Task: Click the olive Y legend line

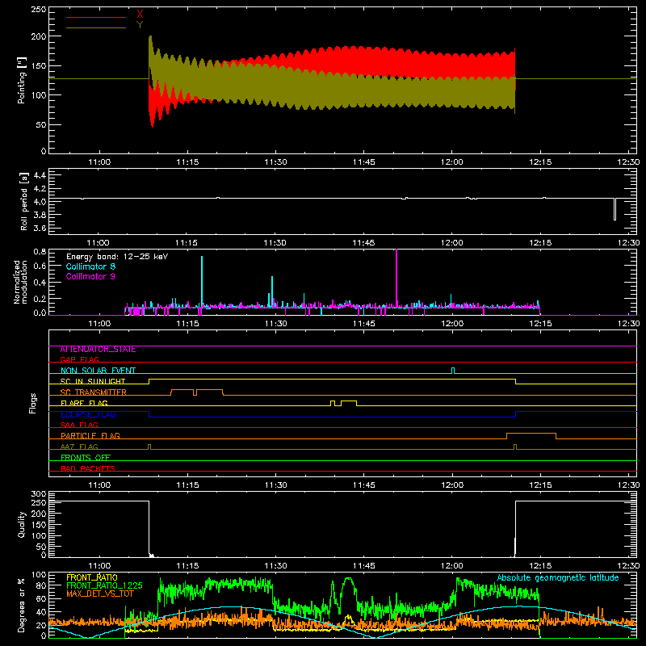Action: tap(96, 27)
